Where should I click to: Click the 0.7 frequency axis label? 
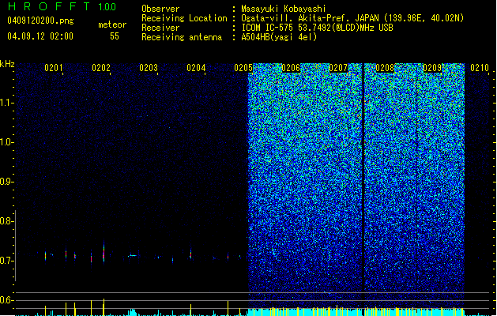point(6,261)
